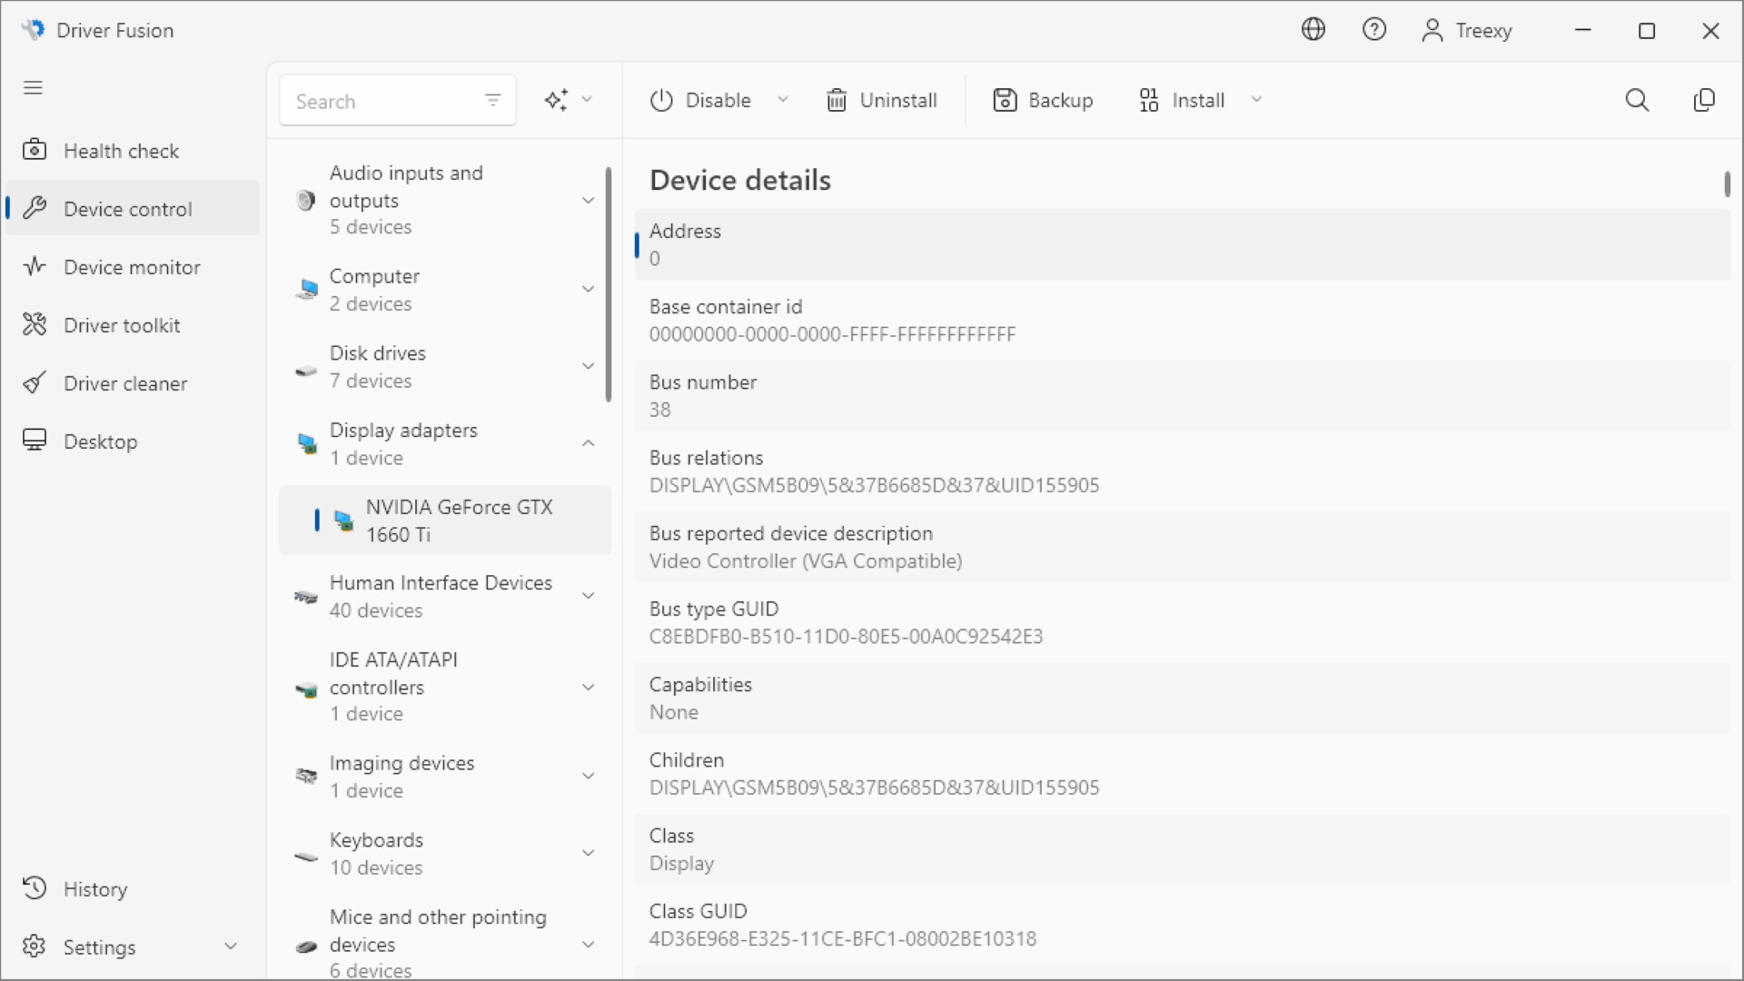Open Health check section
The image size is (1744, 981).
point(121,150)
